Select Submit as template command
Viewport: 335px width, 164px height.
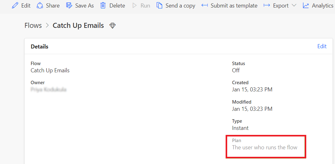(229, 6)
